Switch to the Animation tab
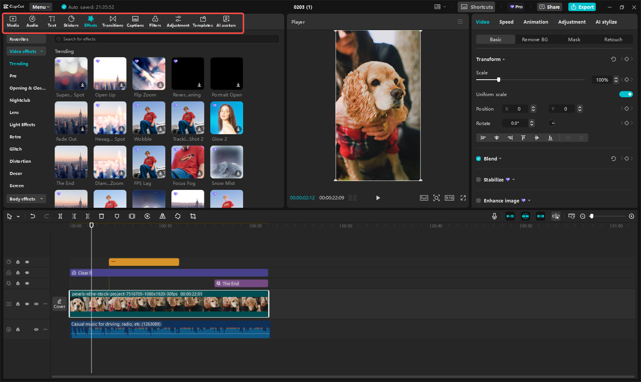641x382 pixels. coord(535,22)
